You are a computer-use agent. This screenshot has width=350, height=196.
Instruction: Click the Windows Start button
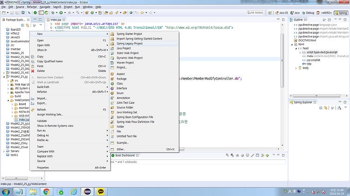pyautogui.click(x=6, y=191)
